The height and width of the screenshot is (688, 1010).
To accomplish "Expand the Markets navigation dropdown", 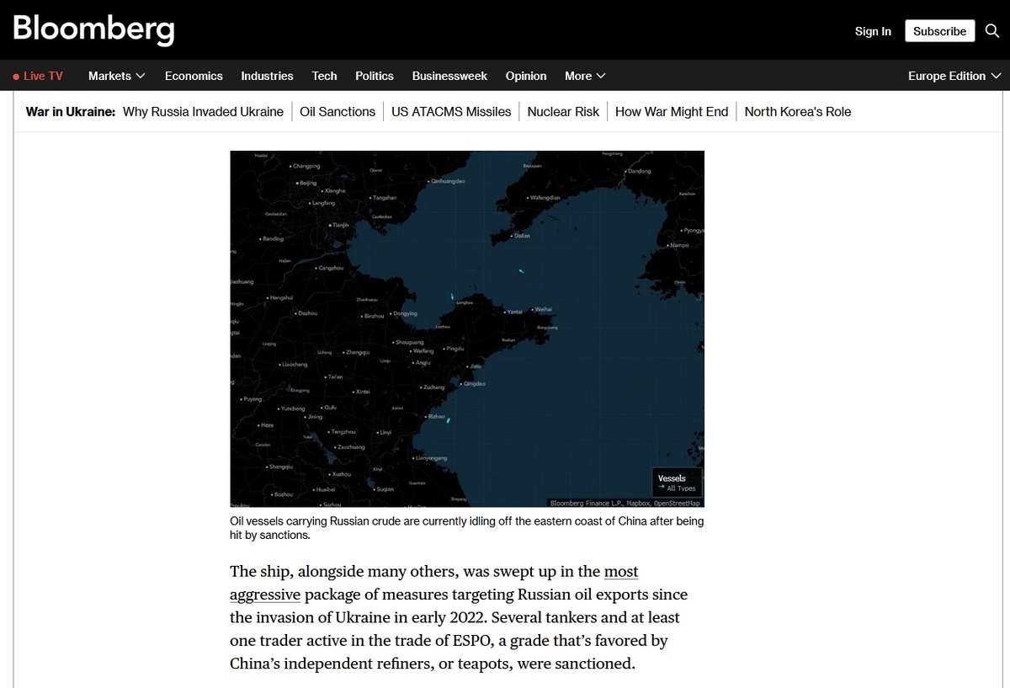I will tap(116, 76).
